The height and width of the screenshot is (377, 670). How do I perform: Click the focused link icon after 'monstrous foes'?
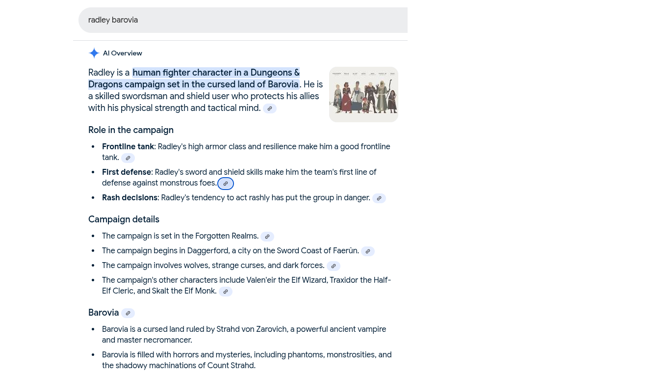pyautogui.click(x=226, y=184)
